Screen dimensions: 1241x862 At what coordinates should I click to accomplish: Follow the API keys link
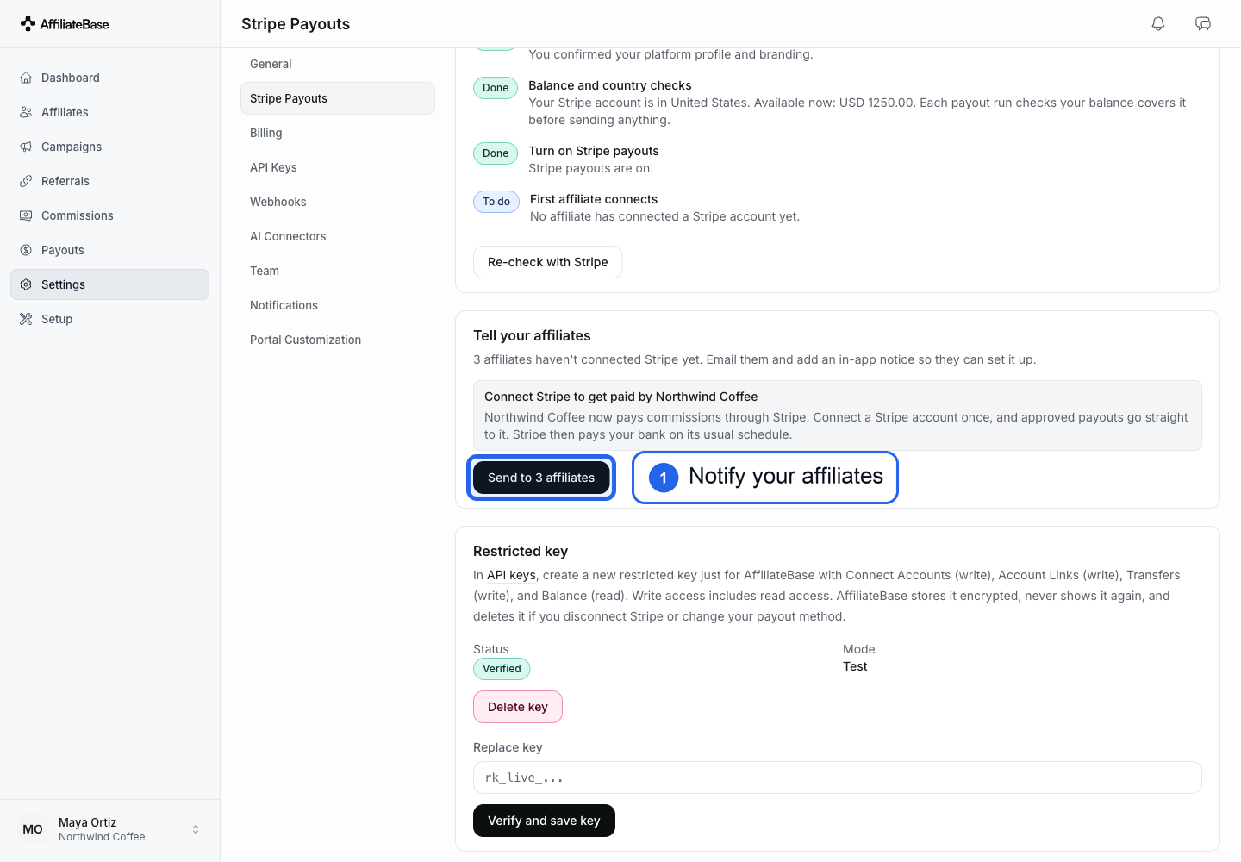click(512, 575)
